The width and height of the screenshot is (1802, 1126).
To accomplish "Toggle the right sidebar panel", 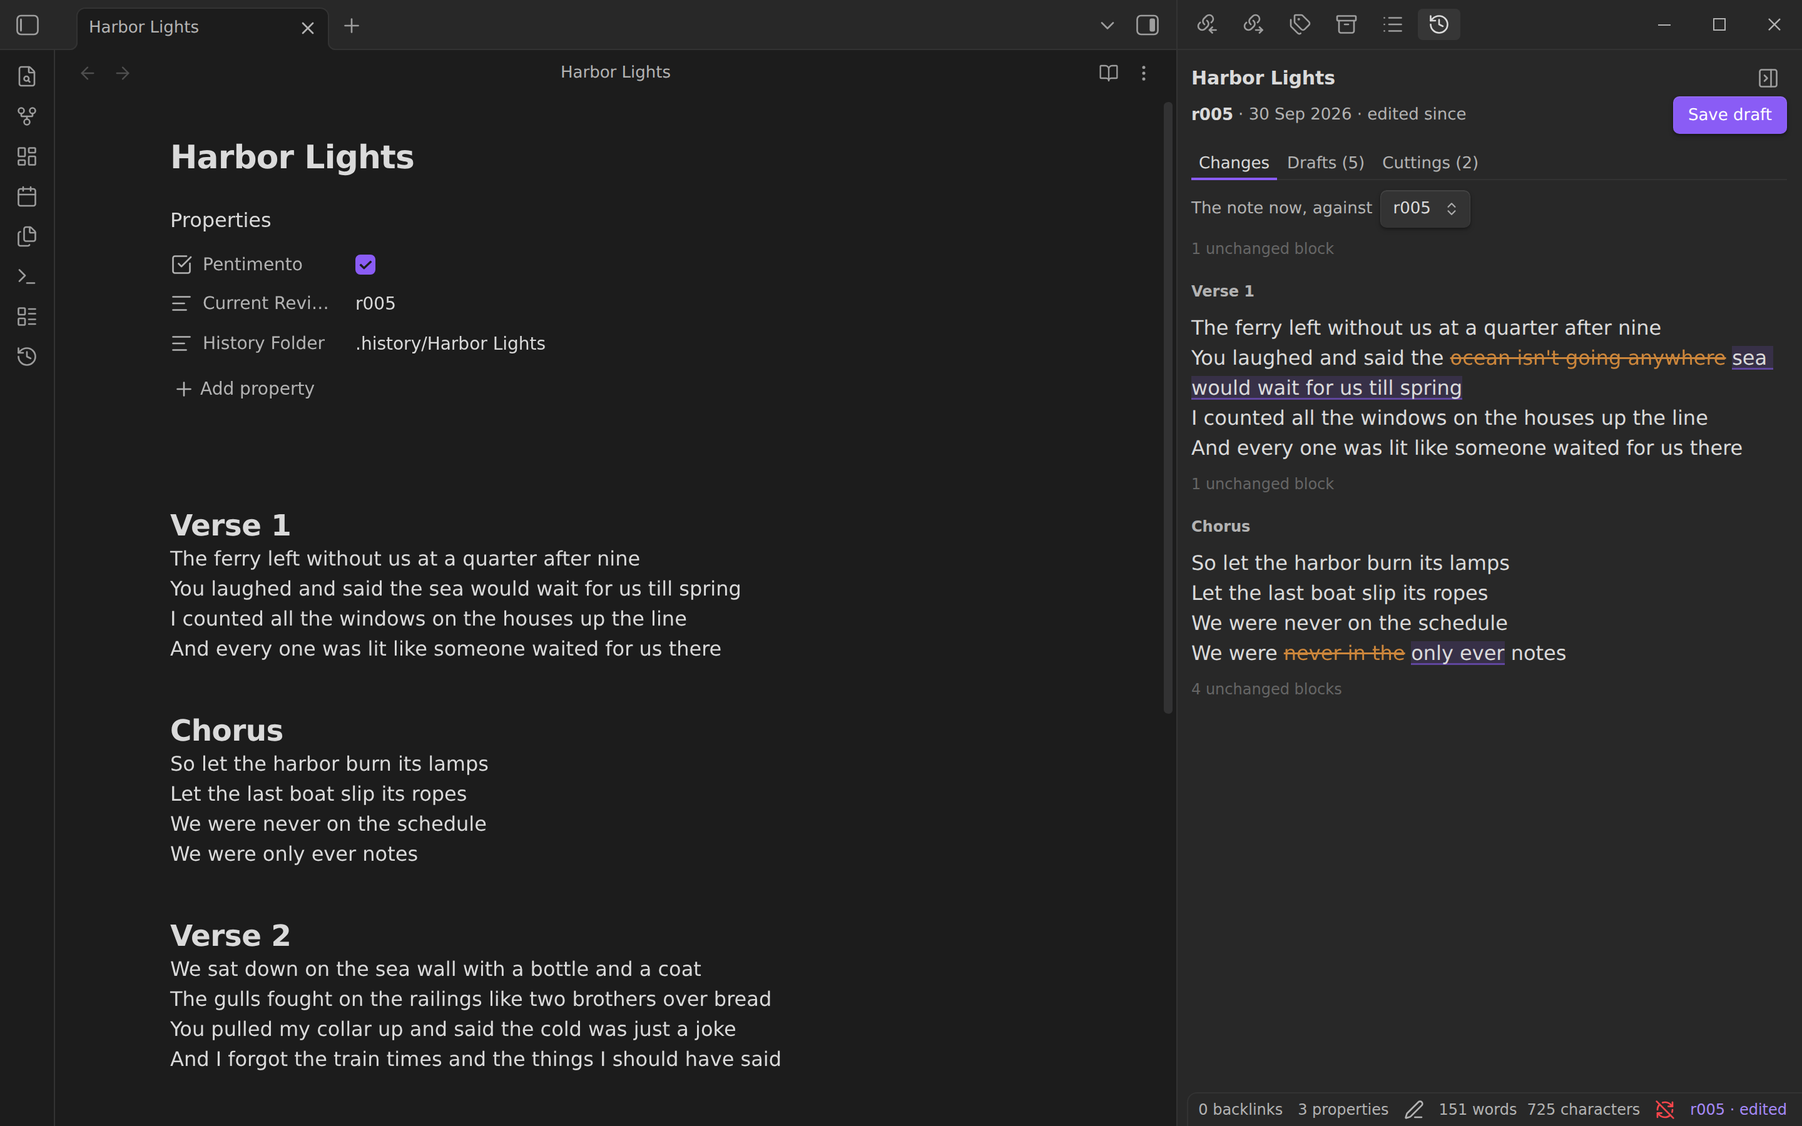I will tap(1148, 25).
